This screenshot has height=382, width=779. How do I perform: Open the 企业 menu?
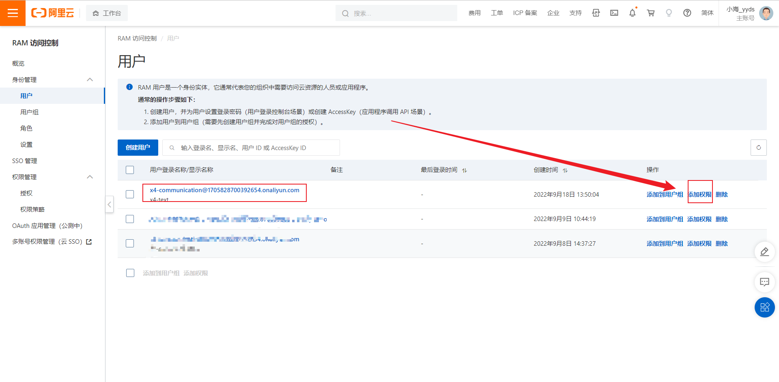[x=553, y=13]
